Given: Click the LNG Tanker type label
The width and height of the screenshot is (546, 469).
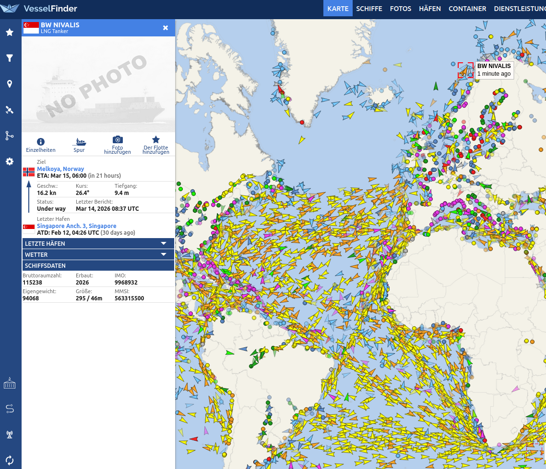Looking at the screenshot, I should [x=54, y=31].
